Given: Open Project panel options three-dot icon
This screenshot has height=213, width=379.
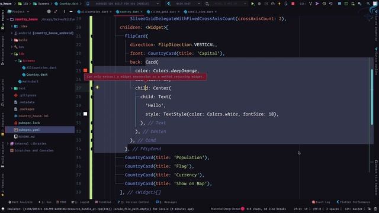Looking at the screenshot, I should coord(64,11).
